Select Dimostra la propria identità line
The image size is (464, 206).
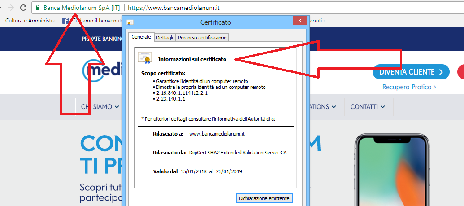[211, 87]
